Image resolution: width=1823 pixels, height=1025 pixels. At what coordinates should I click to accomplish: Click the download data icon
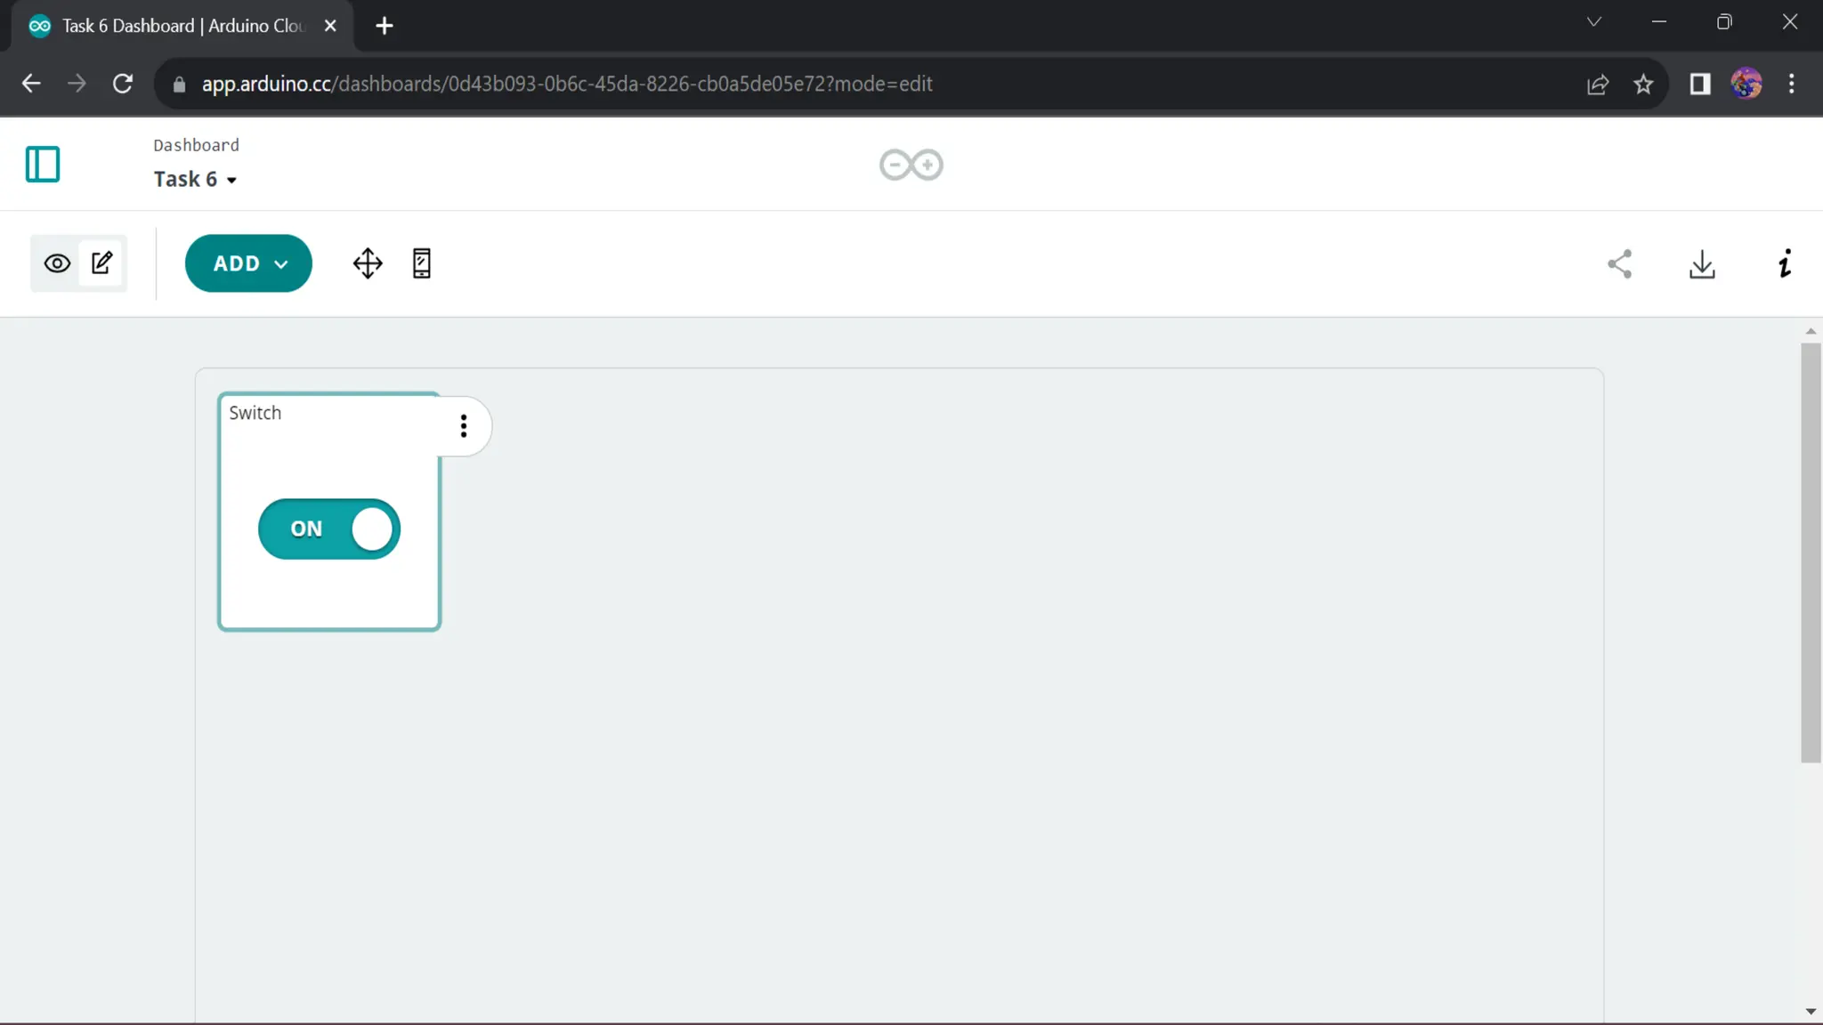(1702, 264)
